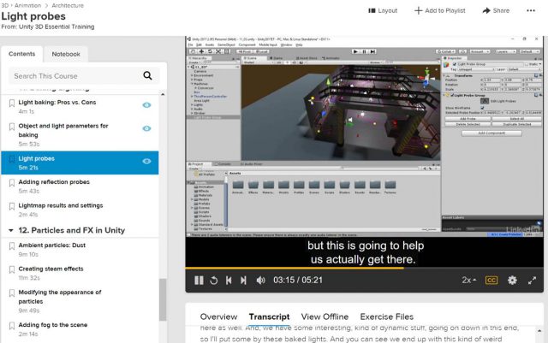Viewport: 548px width, 343px height.
Task: Click the rewind replay icon
Action: [214, 280]
